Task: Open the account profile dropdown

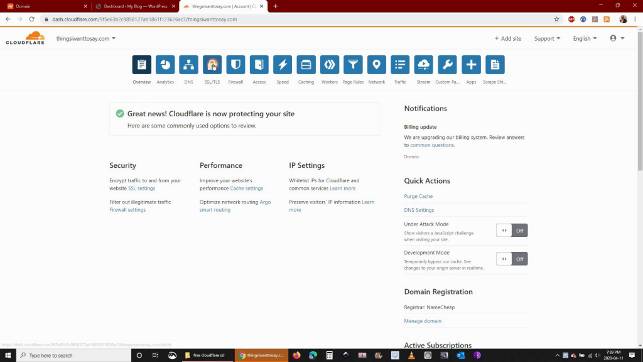Action: tap(617, 38)
